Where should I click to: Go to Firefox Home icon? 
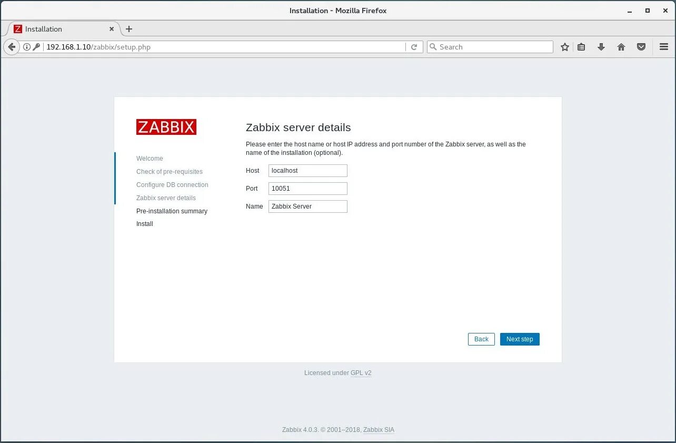[x=621, y=47]
